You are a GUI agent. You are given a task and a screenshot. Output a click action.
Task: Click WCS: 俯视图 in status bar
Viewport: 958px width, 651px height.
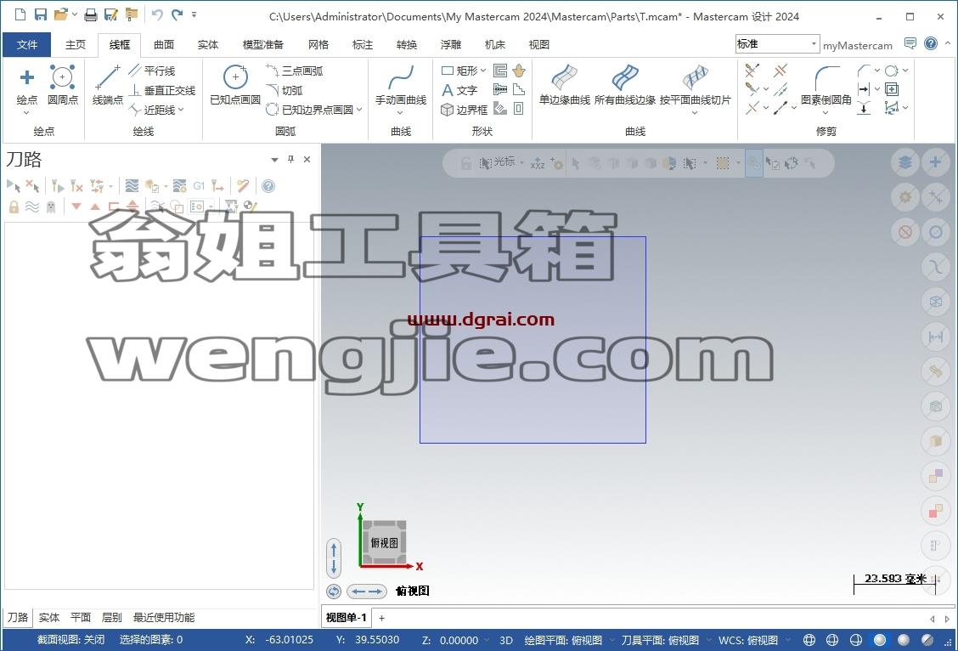click(x=748, y=640)
